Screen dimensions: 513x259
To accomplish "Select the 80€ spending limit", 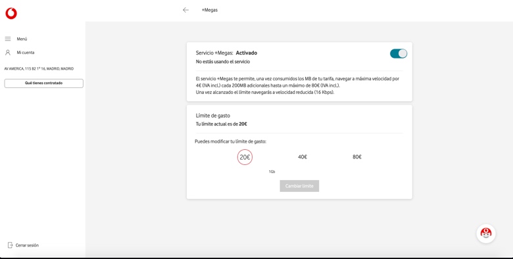I will [x=357, y=157].
